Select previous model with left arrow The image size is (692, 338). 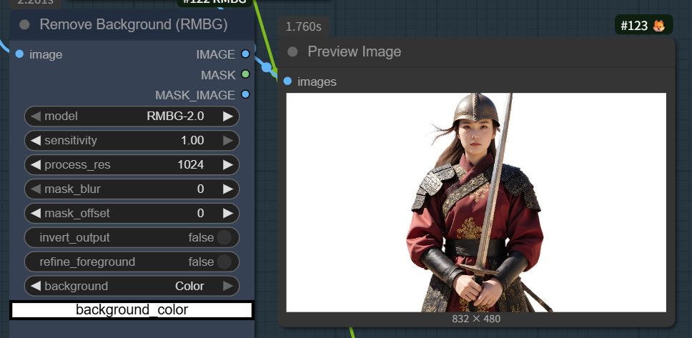(x=36, y=116)
